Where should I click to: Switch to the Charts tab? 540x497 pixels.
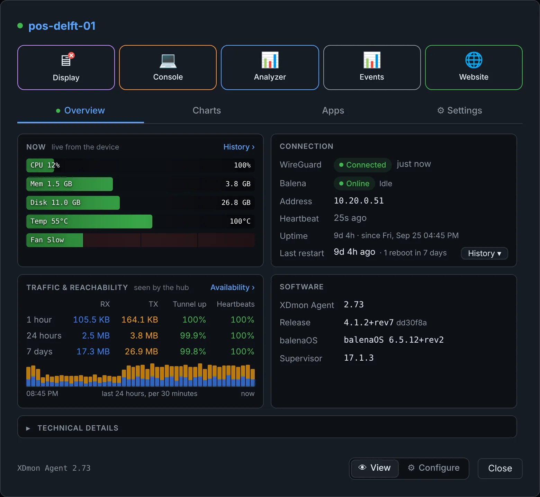[207, 111]
